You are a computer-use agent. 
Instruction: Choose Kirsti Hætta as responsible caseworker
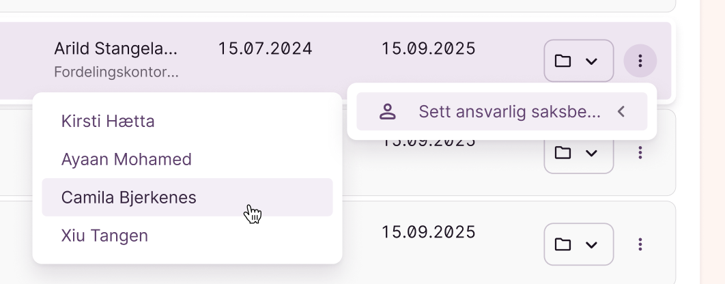(108, 122)
